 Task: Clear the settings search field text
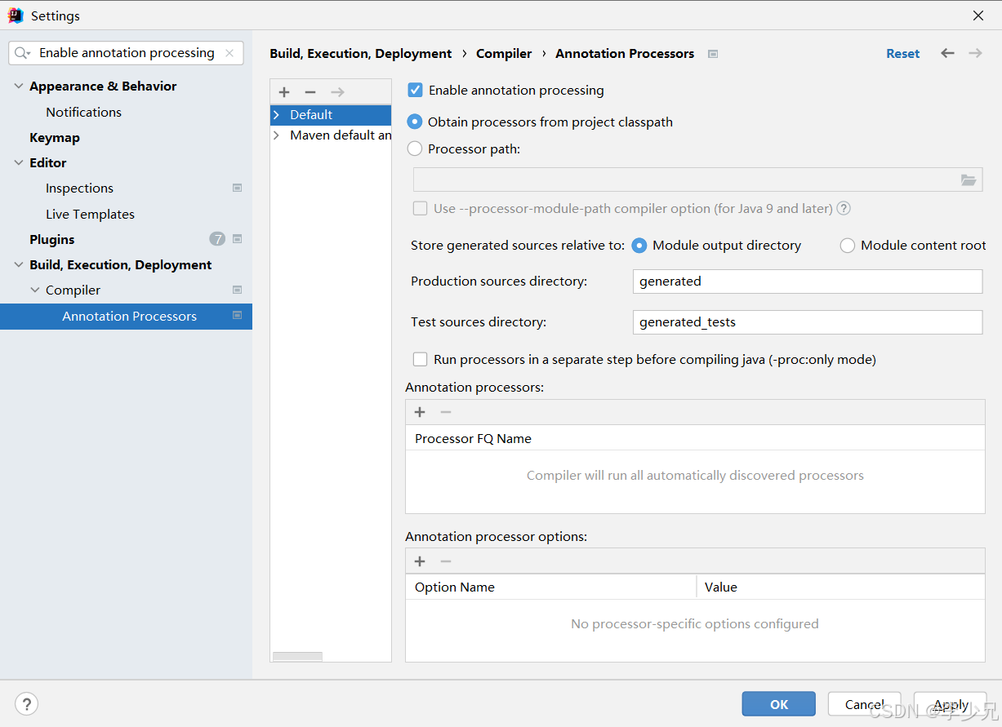(x=229, y=53)
